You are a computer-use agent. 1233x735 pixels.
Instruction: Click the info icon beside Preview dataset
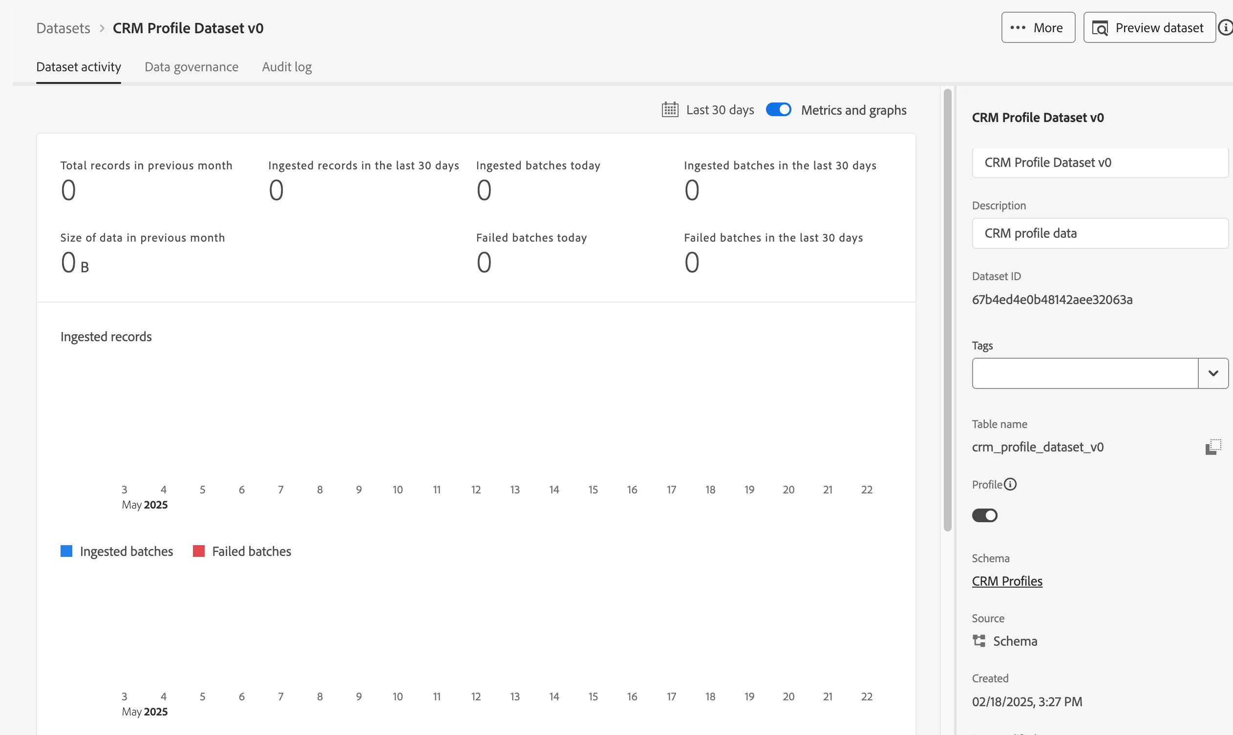[x=1225, y=27]
